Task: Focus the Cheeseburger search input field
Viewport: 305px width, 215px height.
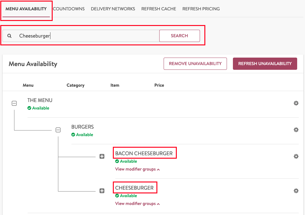Action: pos(88,36)
